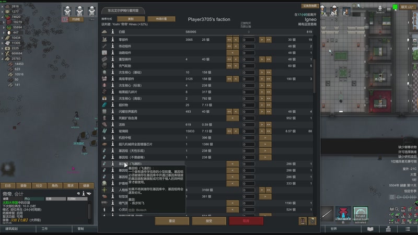Image resolution: width=418 pixels, height=235 pixels.
Task: Expand the 55894 resource category arrow
Action: click(x=4, y=28)
